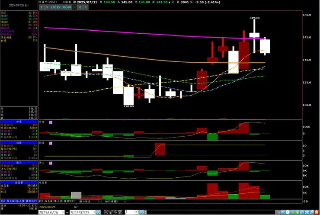The image size is (320, 215).
Task: Select the blue 法人 panel header
Action: pos(19,163)
